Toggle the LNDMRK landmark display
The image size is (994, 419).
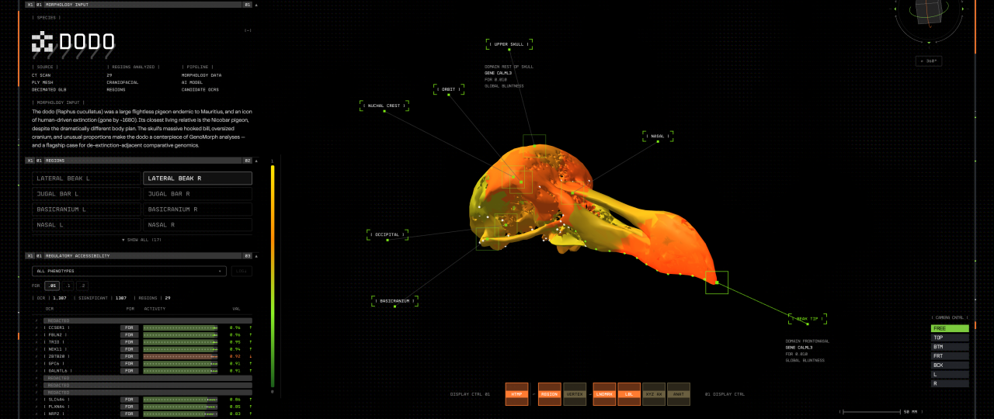tap(604, 394)
